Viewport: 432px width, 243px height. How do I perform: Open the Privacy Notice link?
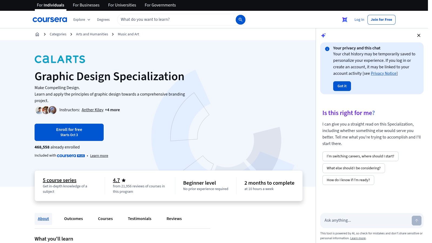[384, 73]
